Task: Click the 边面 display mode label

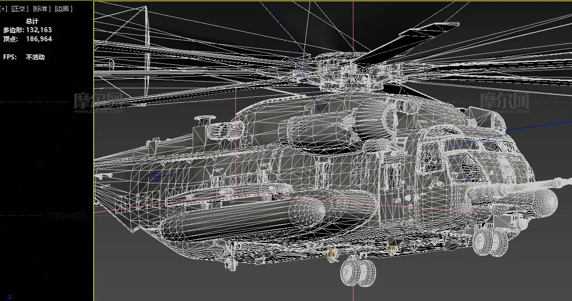Action: tap(63, 9)
